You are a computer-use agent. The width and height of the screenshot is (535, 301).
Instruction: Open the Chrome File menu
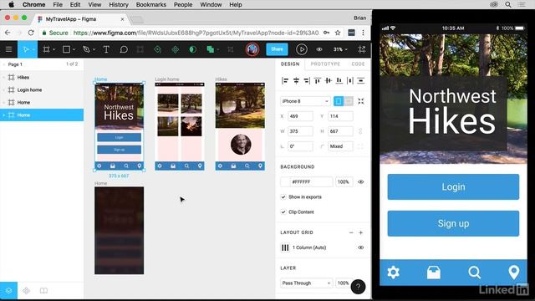tap(58, 4)
